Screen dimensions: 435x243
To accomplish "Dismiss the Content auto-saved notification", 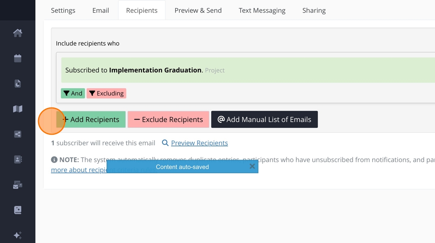I will pyautogui.click(x=252, y=167).
